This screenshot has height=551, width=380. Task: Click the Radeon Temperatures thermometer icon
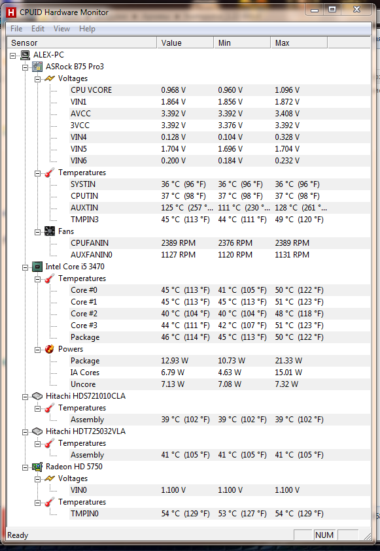(x=50, y=502)
